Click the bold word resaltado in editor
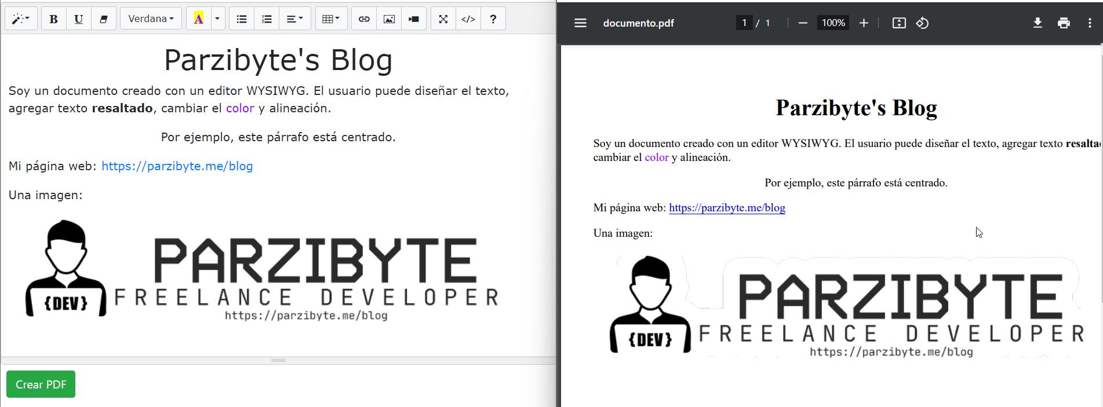Screen dimensions: 1103x407 (122, 108)
